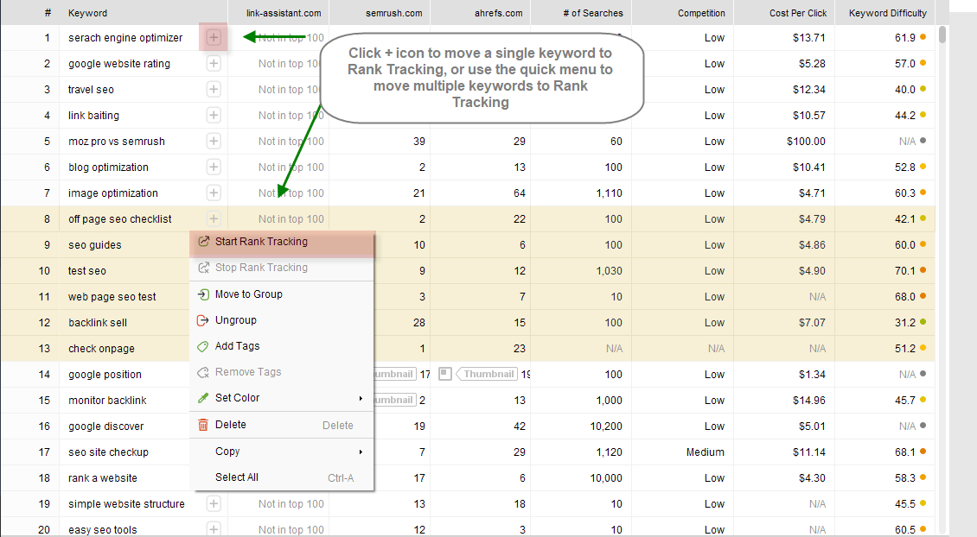Click the green difficulty dot beside 31.2

(923, 322)
